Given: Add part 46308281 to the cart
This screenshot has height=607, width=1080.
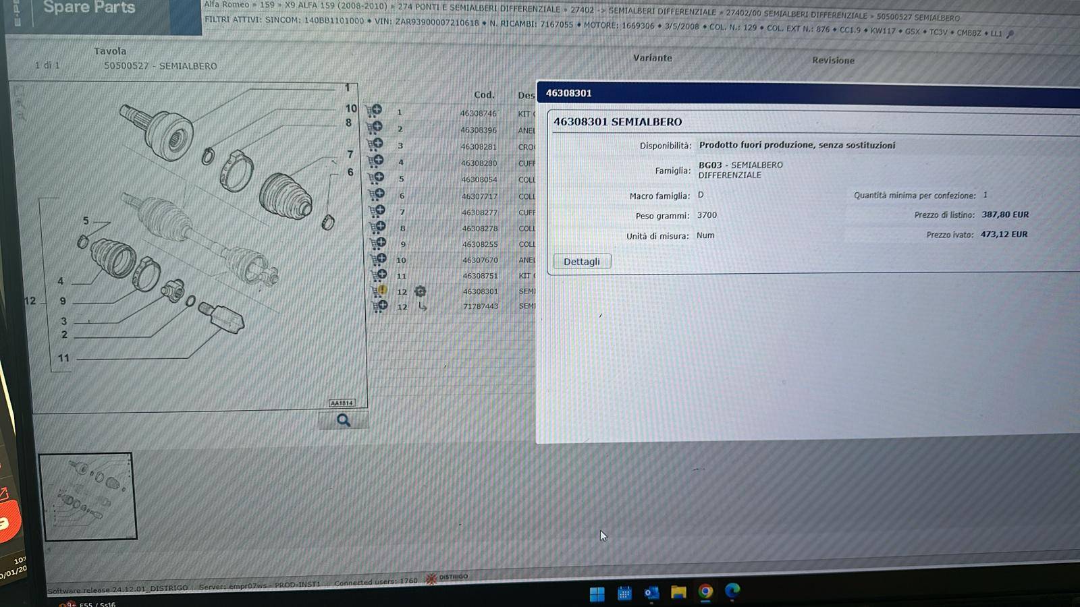Looking at the screenshot, I should coord(375,144).
